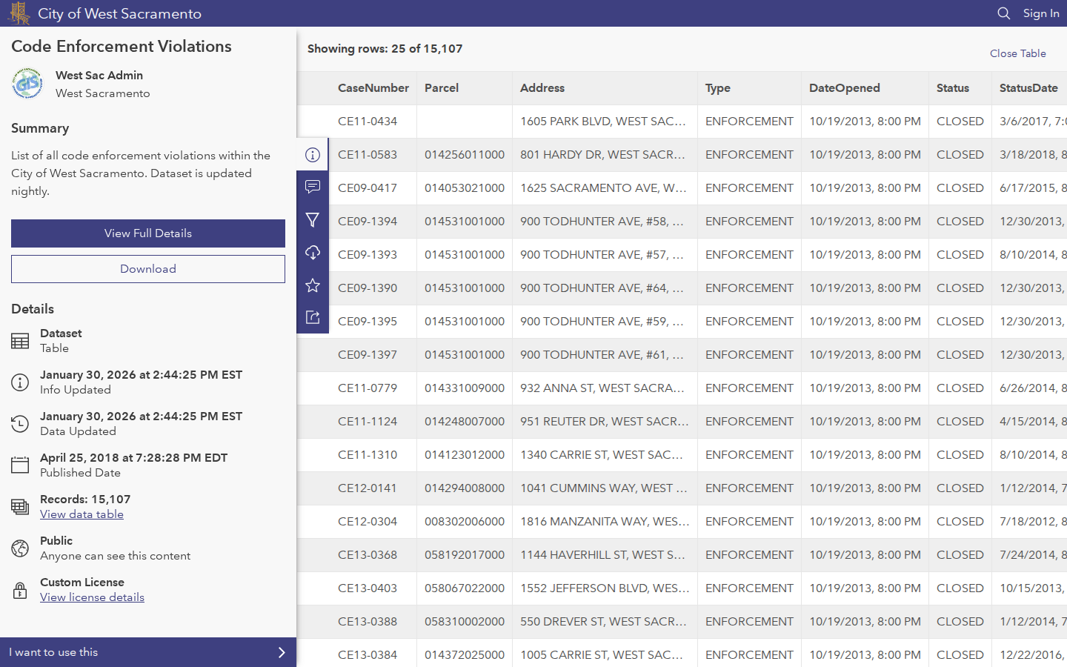The width and height of the screenshot is (1067, 667).
Task: Click the View Full Details button
Action: (x=148, y=233)
